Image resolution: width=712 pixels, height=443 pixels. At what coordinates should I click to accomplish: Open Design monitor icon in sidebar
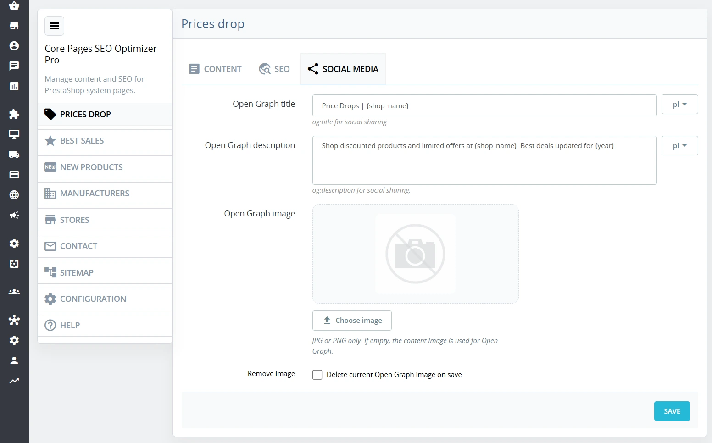tap(14, 134)
